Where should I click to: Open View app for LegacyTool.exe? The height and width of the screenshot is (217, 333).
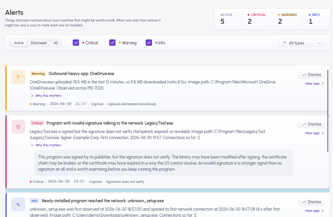click(x=314, y=133)
